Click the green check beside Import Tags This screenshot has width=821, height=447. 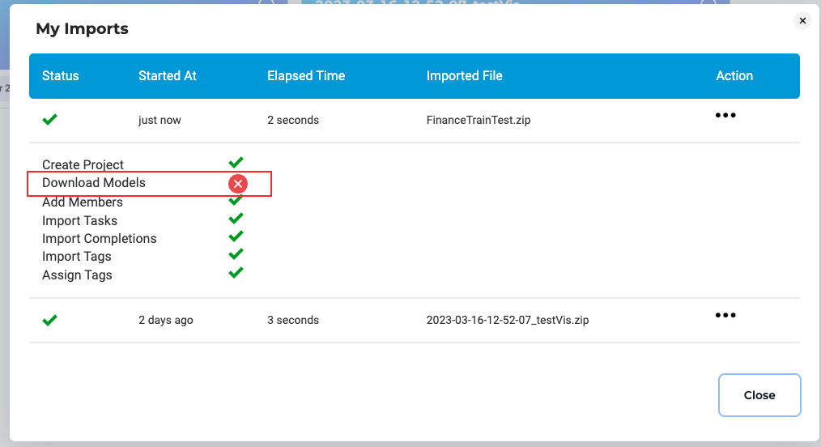click(x=236, y=254)
